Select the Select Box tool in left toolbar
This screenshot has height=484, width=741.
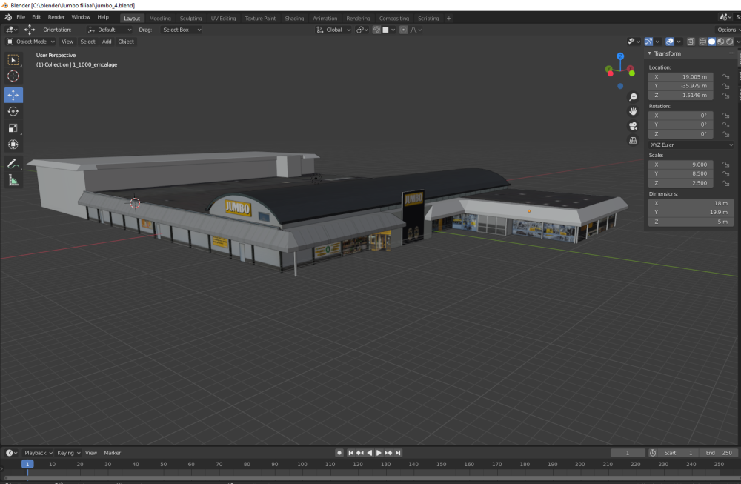point(13,60)
